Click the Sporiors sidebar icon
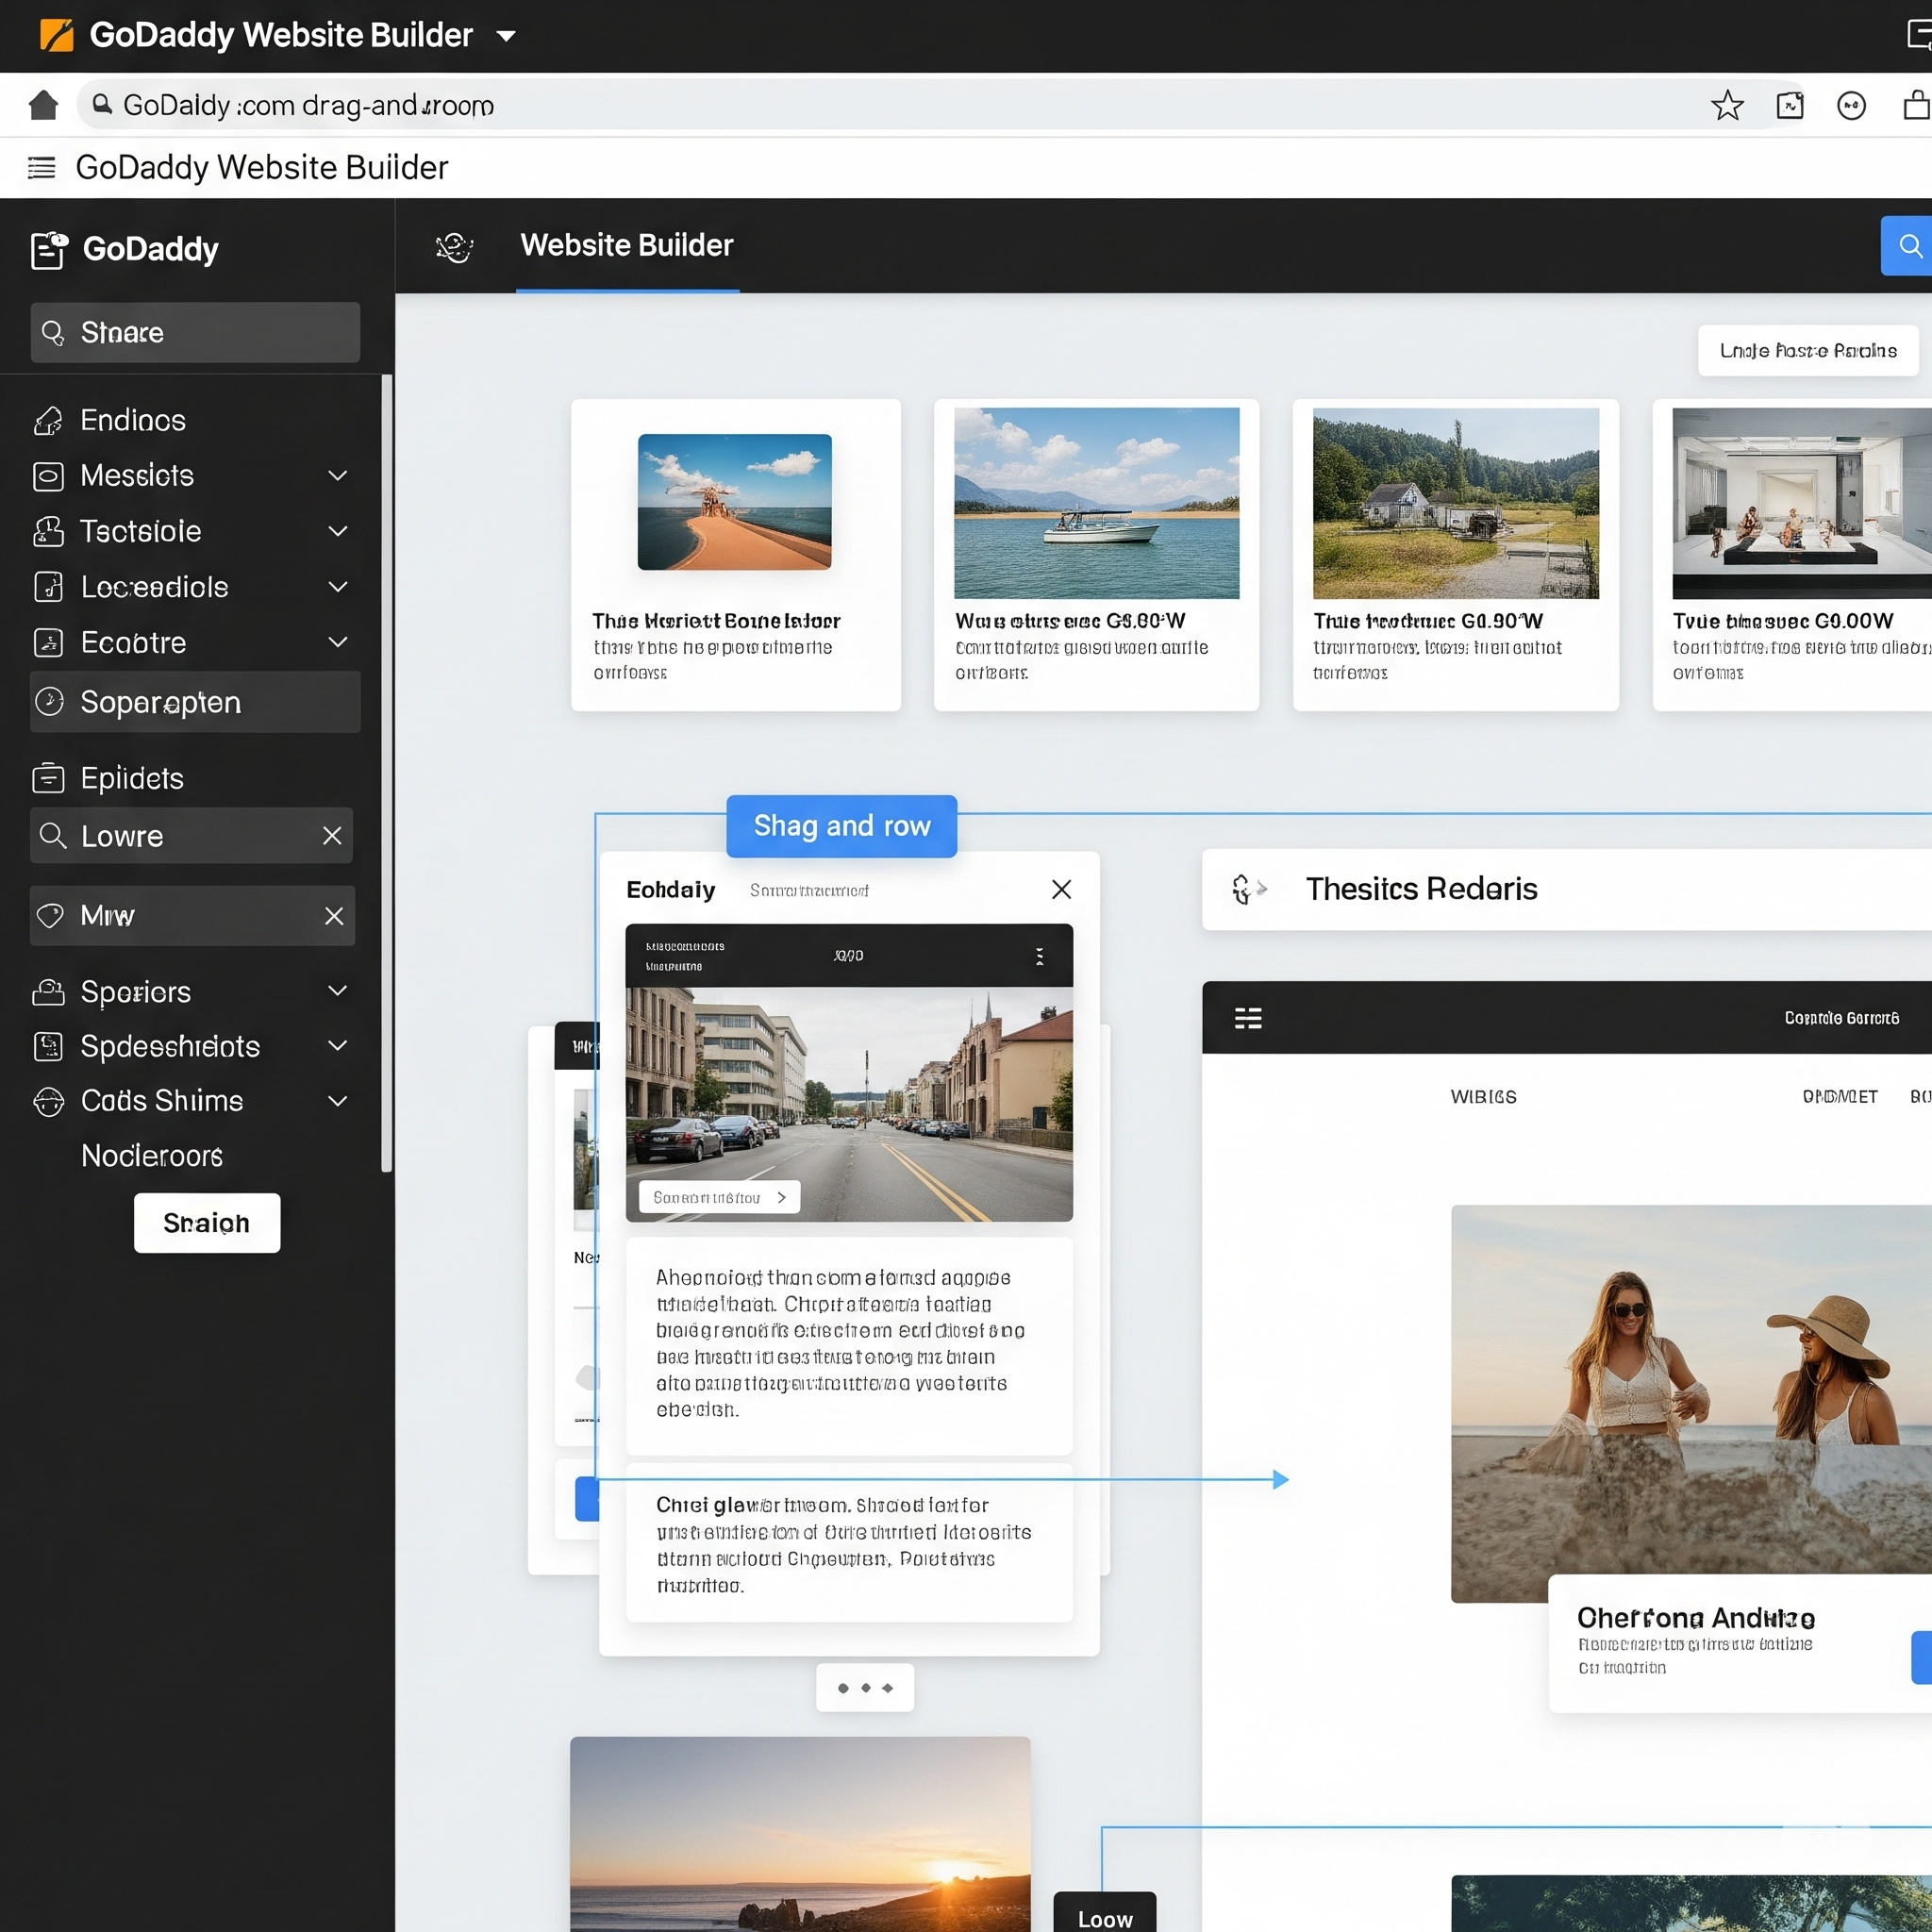 48,992
